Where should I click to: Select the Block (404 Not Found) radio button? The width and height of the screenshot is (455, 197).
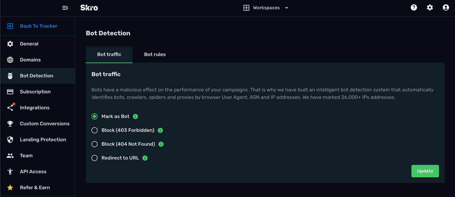tap(95, 144)
